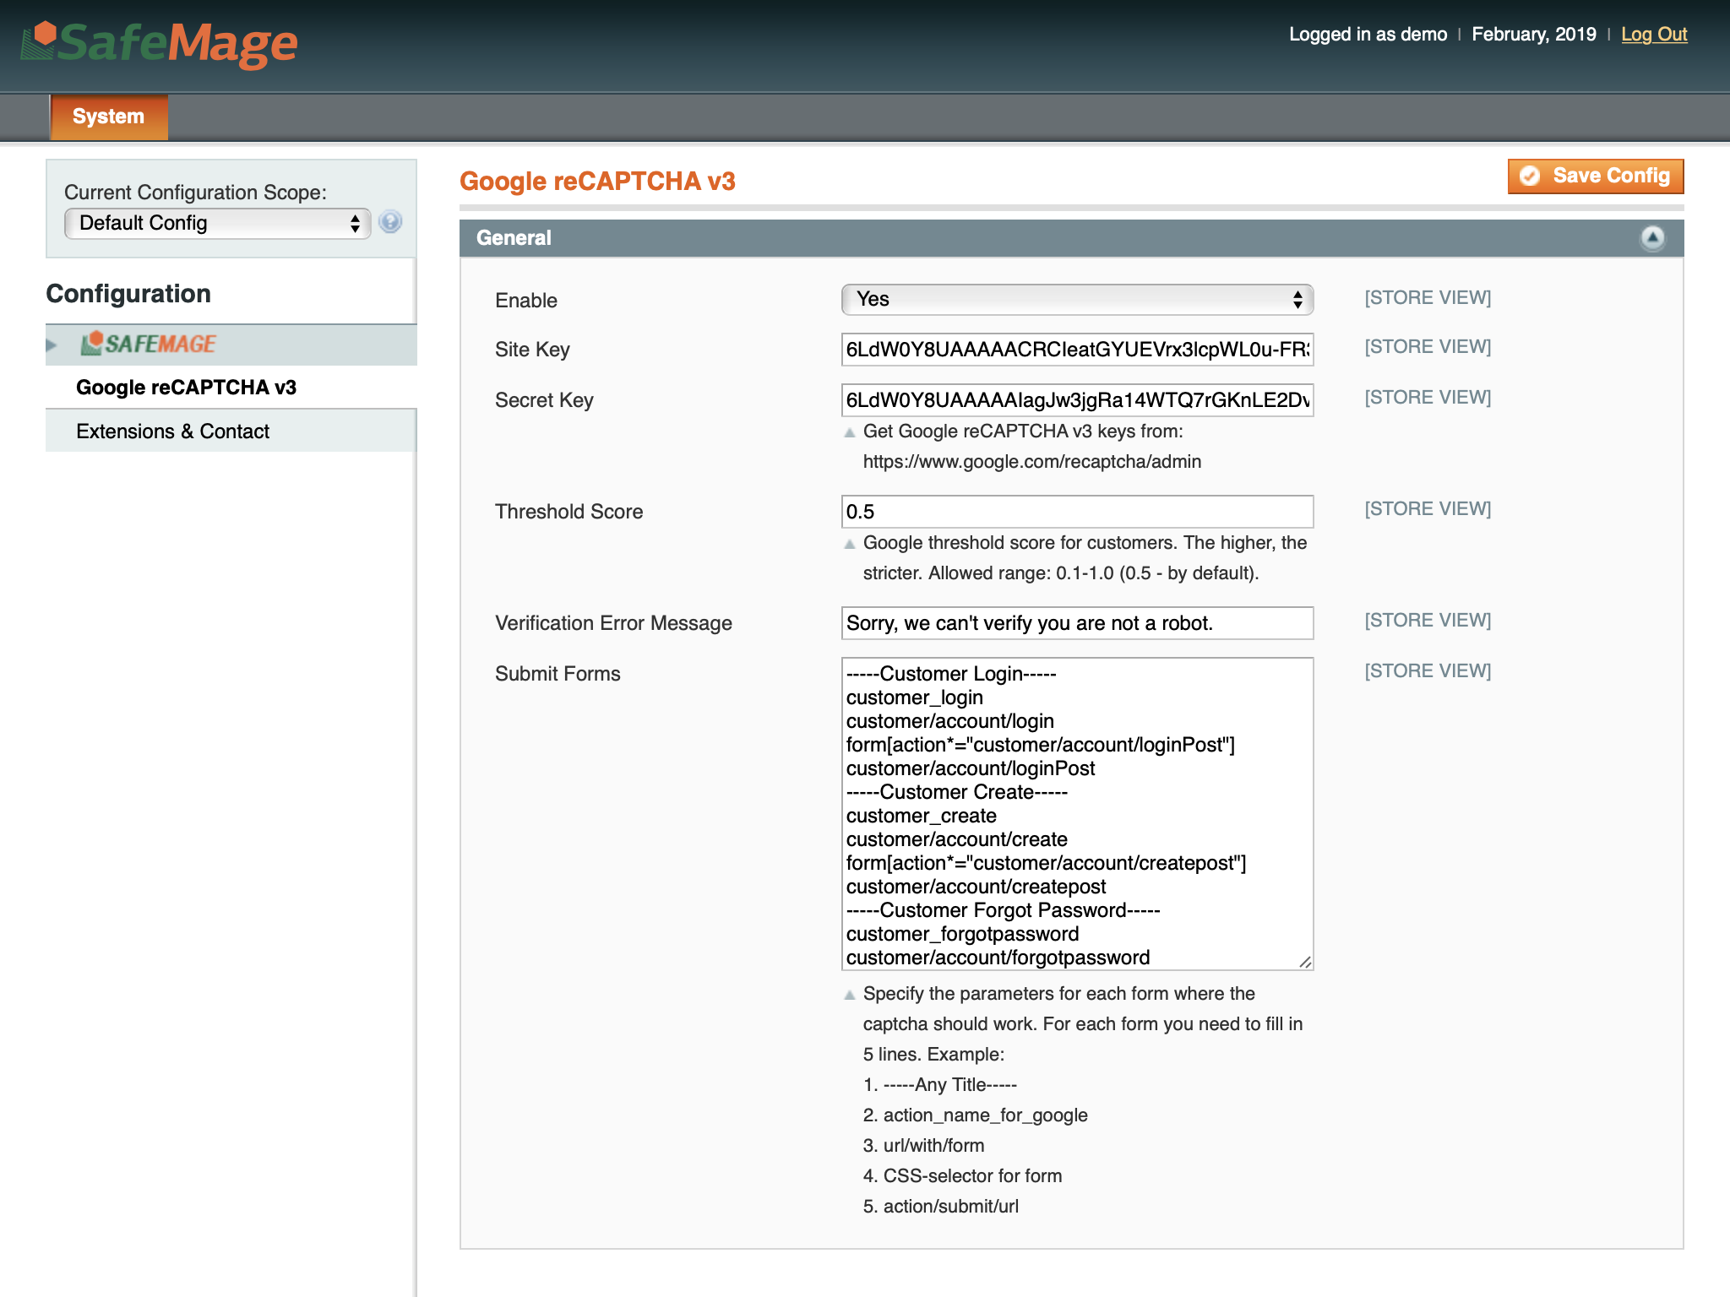Click the 'Logged in as demo' text
Viewport: 1730px width, 1297px height.
point(1368,34)
